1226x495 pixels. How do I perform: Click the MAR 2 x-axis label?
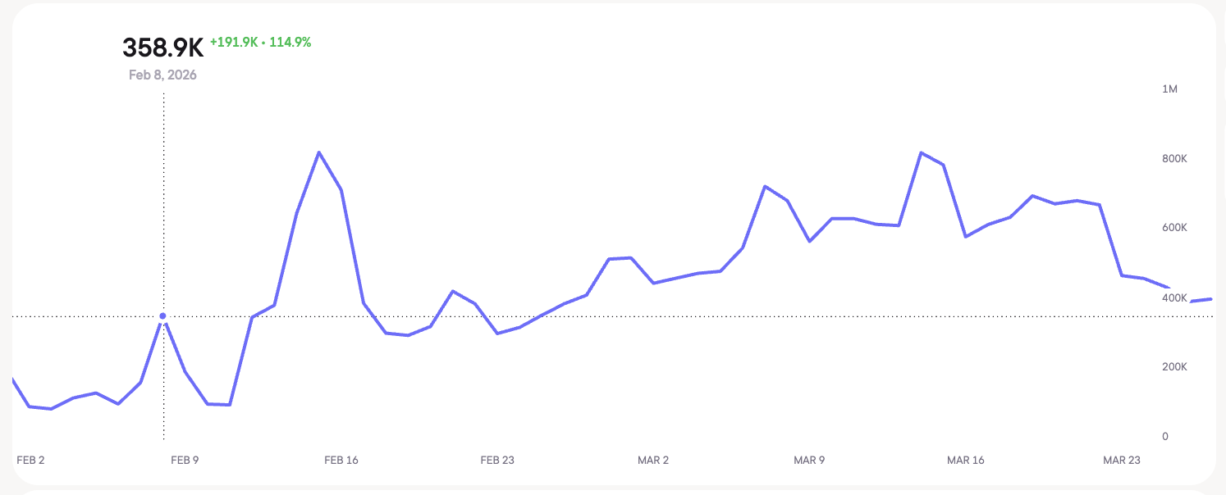pos(653,461)
